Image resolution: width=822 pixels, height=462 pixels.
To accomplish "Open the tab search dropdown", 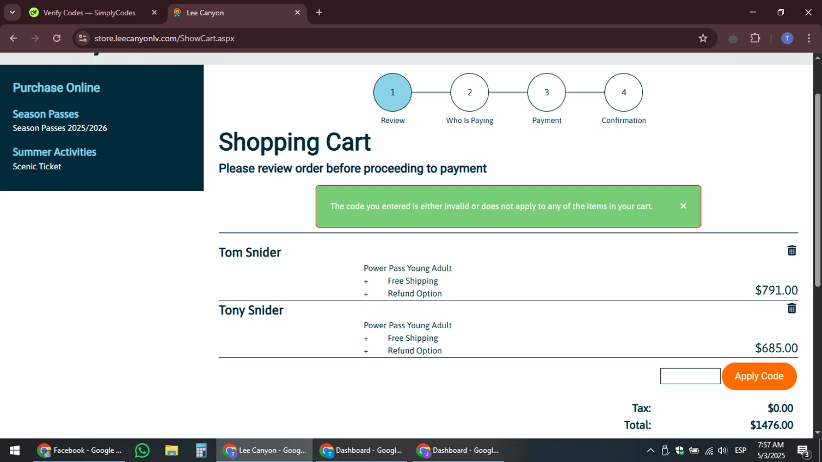I will (12, 12).
